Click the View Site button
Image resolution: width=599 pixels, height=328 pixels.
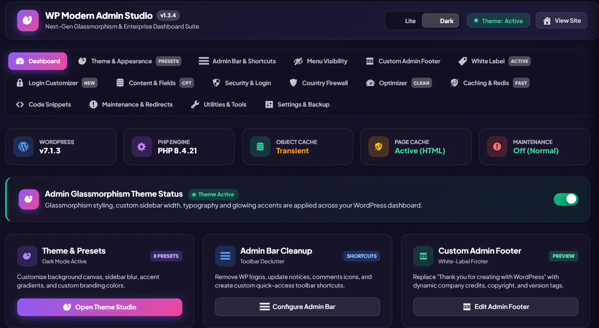click(x=562, y=21)
